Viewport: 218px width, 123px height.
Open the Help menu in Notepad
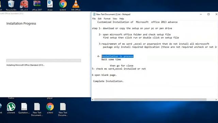[122, 19]
